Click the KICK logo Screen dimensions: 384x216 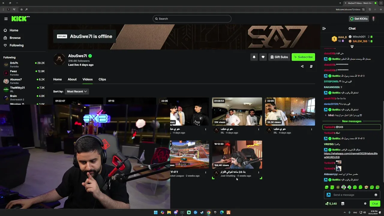coord(20,19)
